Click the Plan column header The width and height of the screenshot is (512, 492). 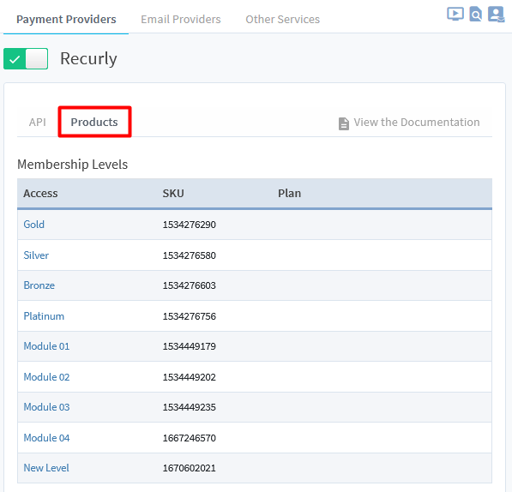point(289,193)
